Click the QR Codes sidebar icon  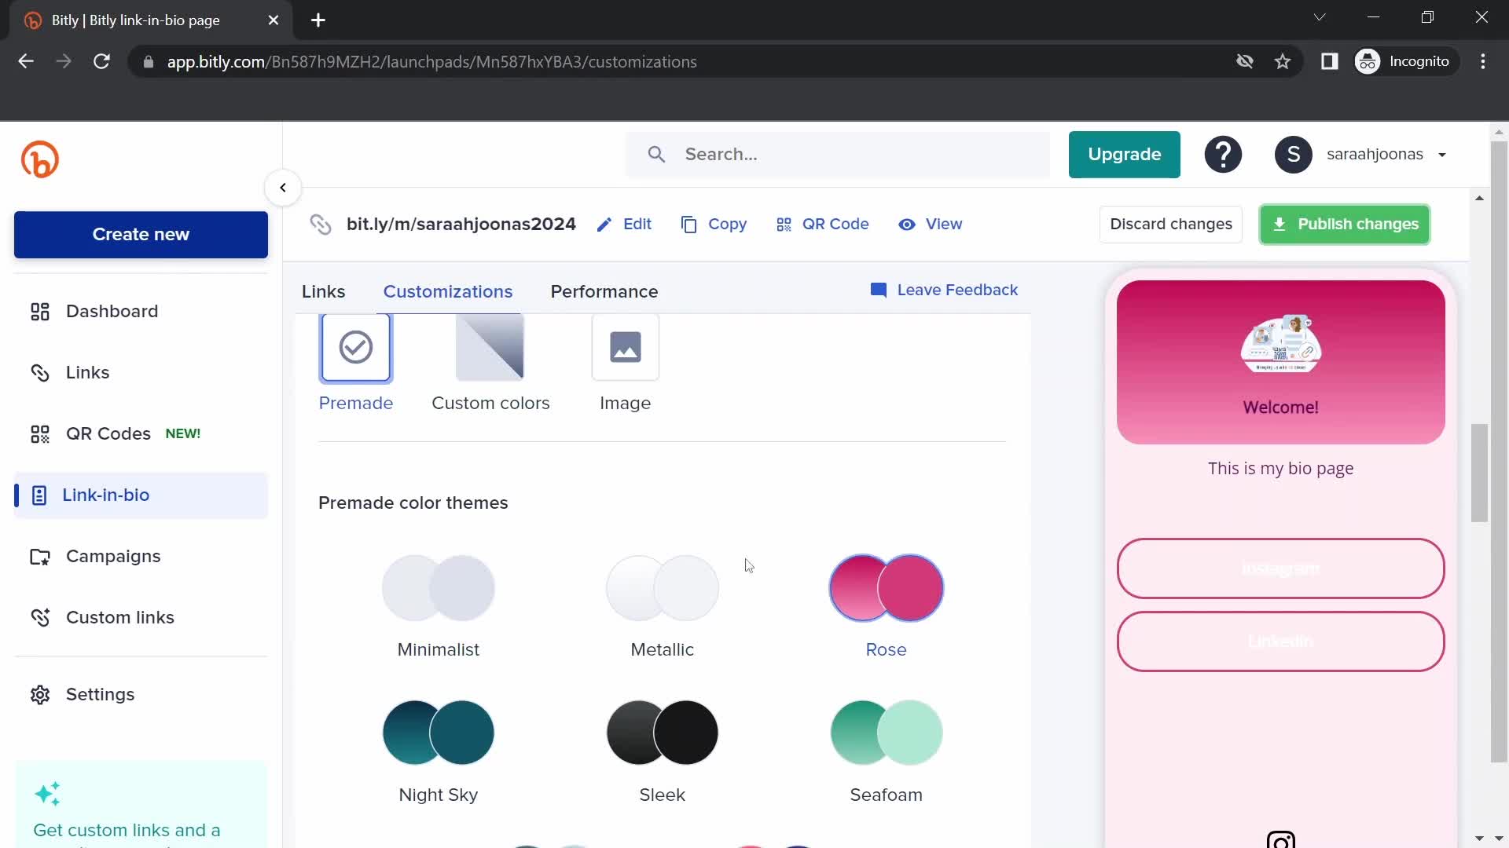pyautogui.click(x=39, y=433)
